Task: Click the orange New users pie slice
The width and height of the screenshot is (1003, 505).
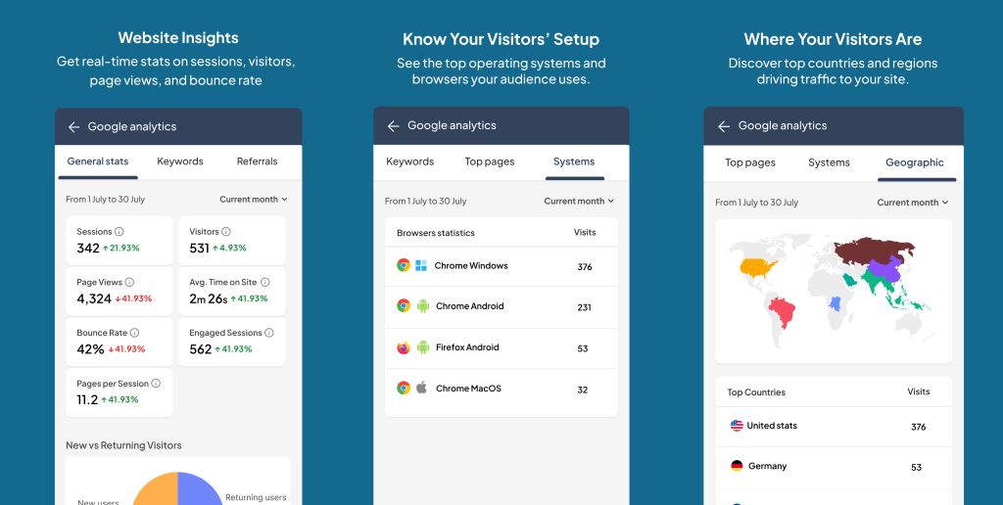Action: click(157, 491)
